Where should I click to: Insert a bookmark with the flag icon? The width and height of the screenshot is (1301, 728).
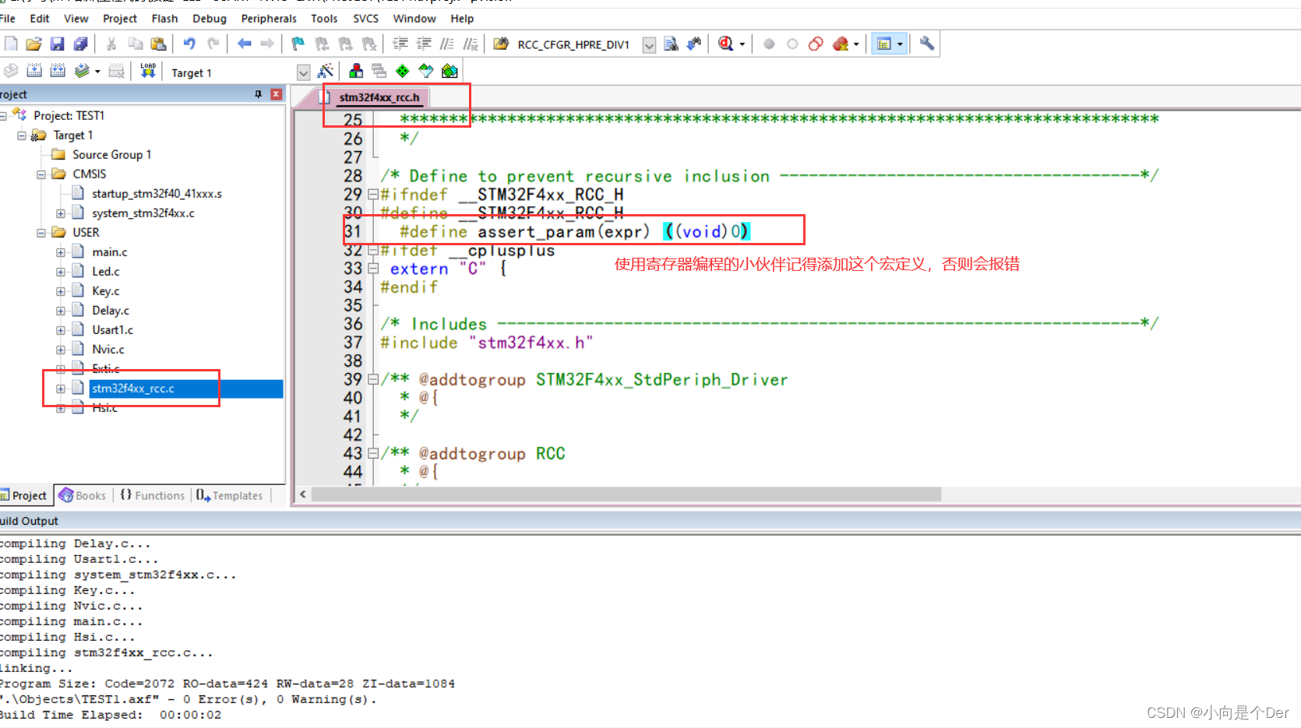[298, 44]
